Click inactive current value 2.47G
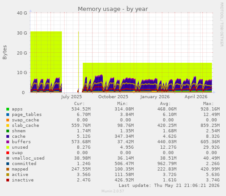 (84, 180)
